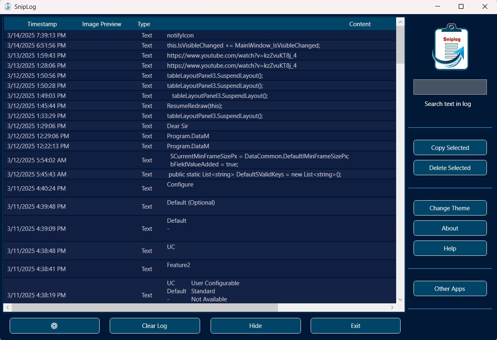Open Help

click(x=450, y=248)
